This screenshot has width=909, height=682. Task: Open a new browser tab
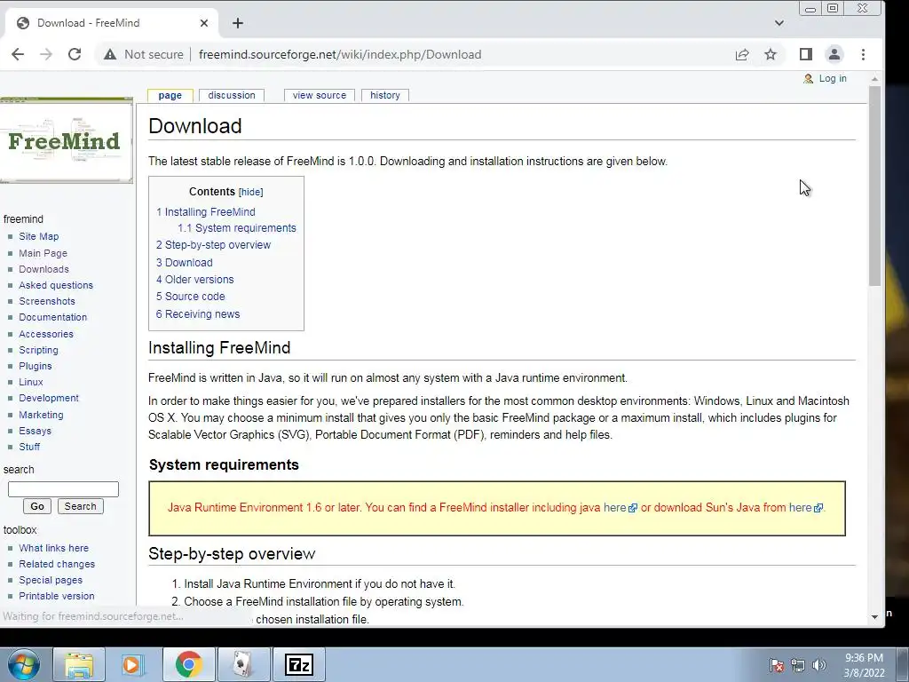(238, 23)
